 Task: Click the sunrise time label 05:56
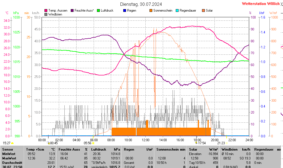coord(88,143)
